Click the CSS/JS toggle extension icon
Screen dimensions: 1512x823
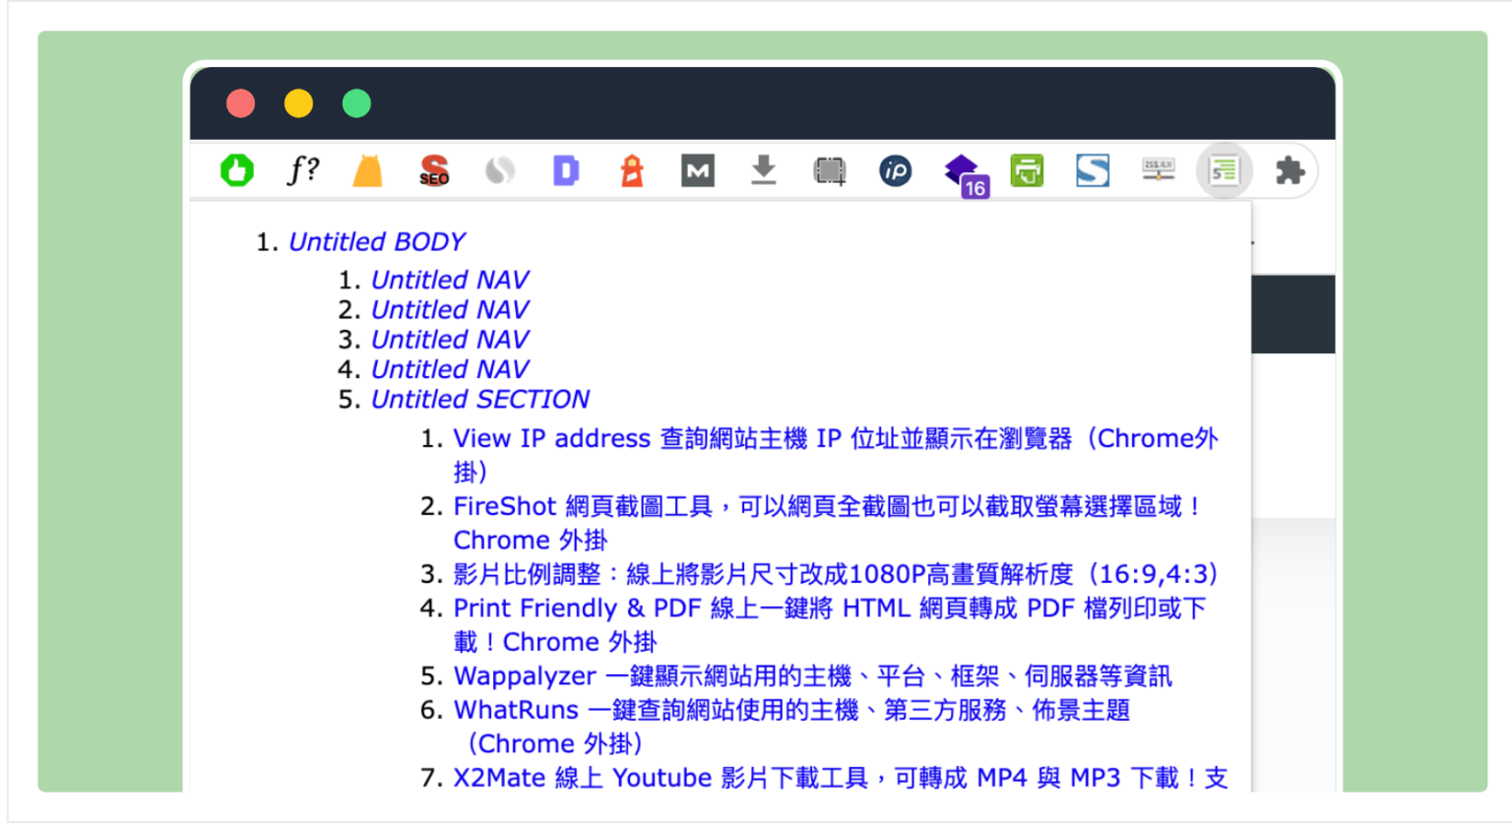click(1159, 169)
